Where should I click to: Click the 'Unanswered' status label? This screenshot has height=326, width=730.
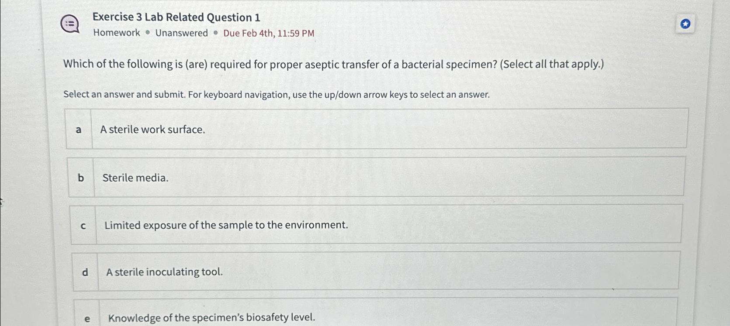tap(182, 33)
